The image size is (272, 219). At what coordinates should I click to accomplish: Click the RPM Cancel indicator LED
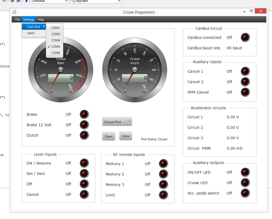[x=245, y=92]
